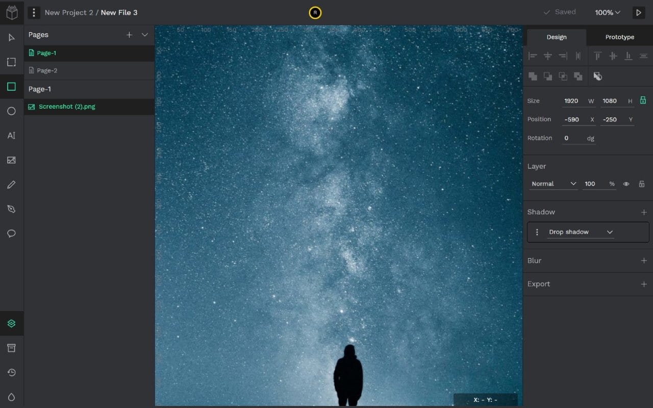Select the Ellipse tool

click(11, 111)
